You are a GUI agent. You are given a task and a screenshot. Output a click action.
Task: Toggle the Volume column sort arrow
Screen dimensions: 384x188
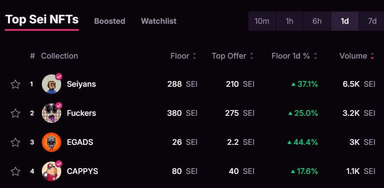pos(372,56)
